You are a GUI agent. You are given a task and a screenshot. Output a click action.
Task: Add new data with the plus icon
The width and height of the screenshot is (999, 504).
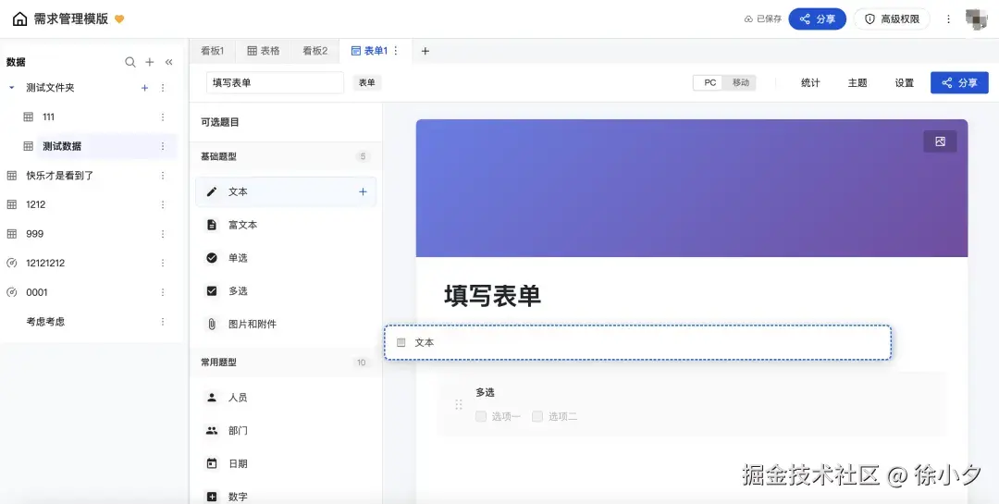point(150,62)
